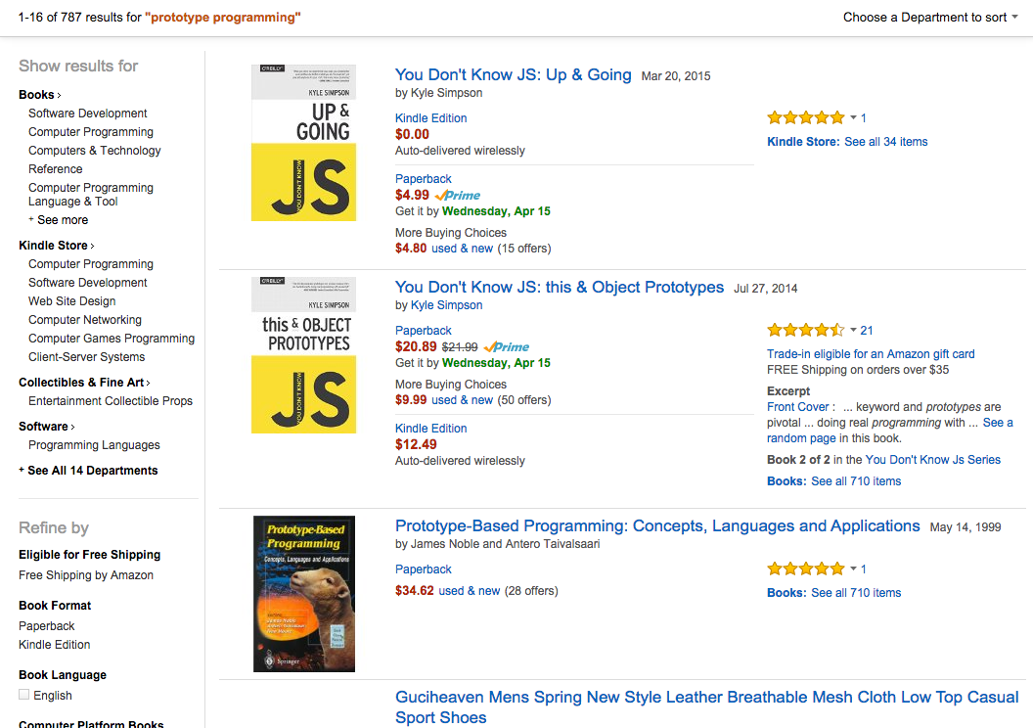Open used & new link with 28 offers
The width and height of the screenshot is (1033, 728).
(x=470, y=591)
